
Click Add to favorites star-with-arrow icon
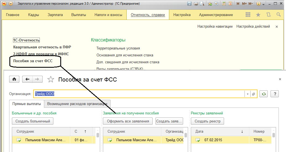[x=210, y=4]
